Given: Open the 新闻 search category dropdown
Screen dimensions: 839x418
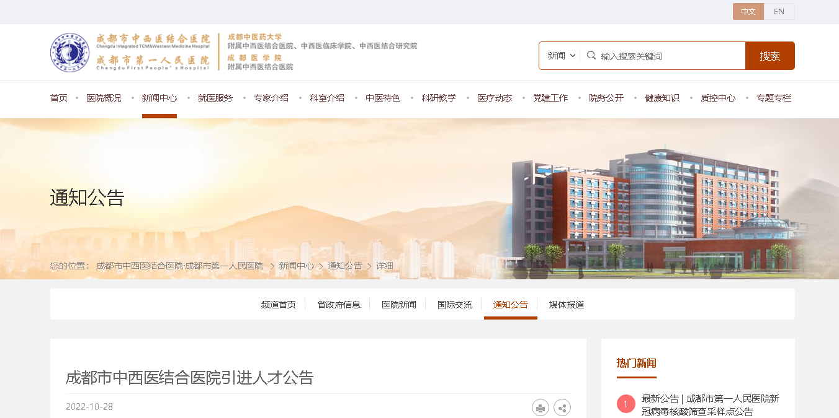Looking at the screenshot, I should tap(562, 56).
